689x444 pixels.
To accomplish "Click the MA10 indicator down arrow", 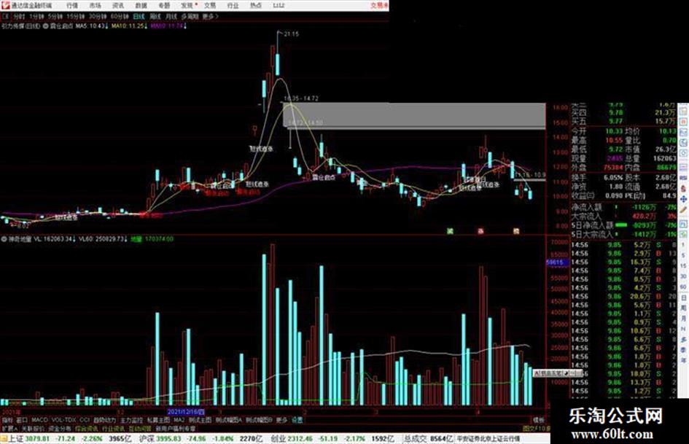I will [x=145, y=26].
